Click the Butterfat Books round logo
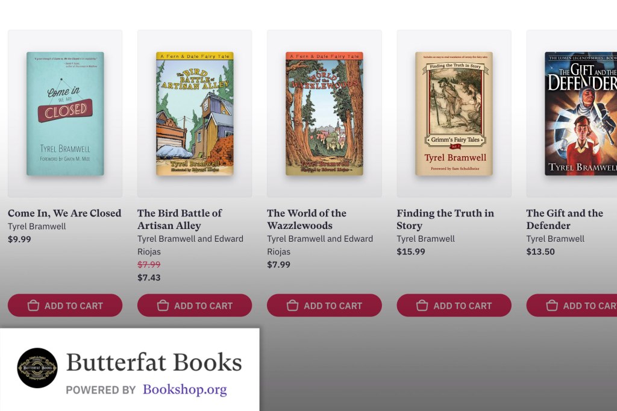 (x=37, y=368)
